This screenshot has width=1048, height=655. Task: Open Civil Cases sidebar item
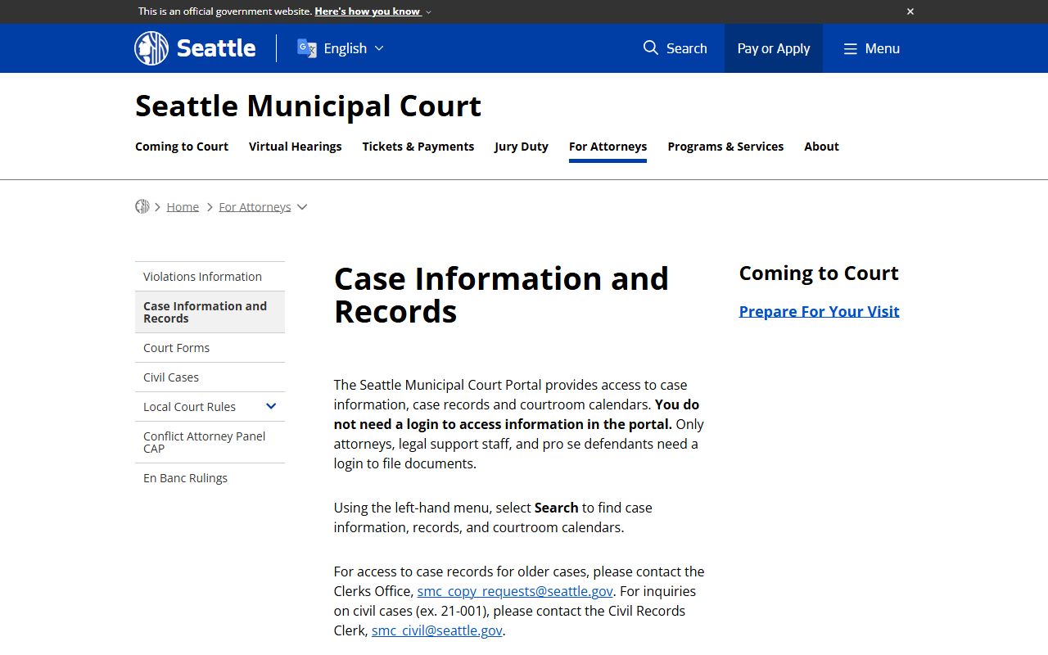click(210, 377)
